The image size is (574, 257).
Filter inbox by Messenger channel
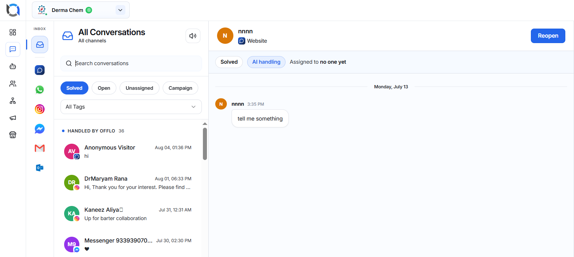(x=40, y=128)
